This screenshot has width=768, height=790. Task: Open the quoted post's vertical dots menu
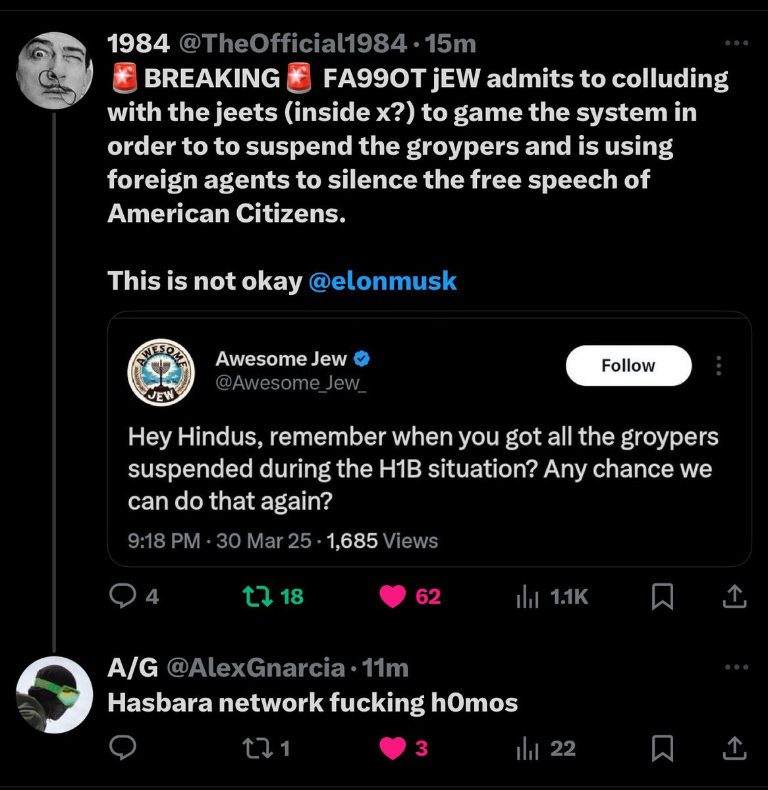tap(719, 365)
